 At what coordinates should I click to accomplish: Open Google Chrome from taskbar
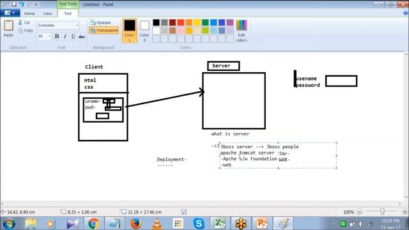click(x=93, y=224)
